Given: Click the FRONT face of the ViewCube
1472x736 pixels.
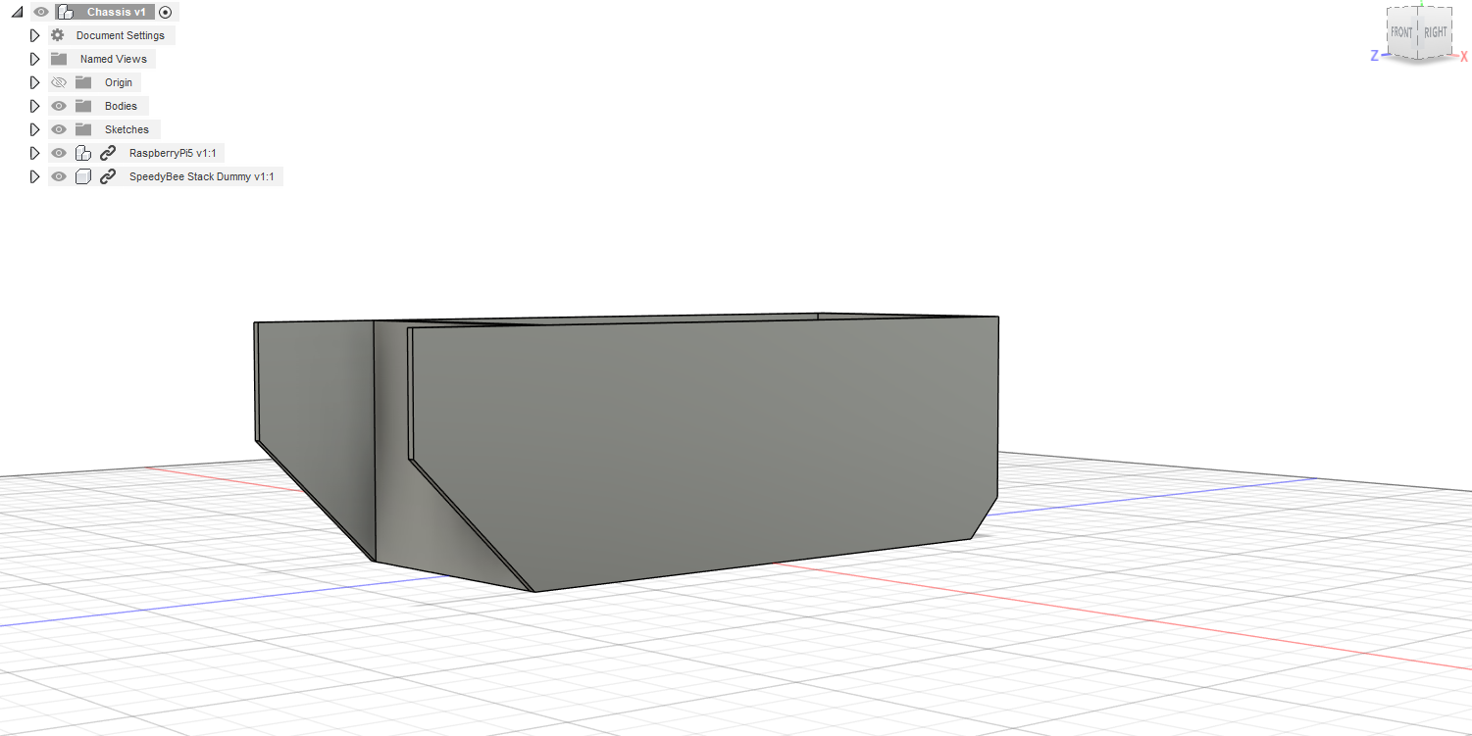Looking at the screenshot, I should click(1401, 33).
